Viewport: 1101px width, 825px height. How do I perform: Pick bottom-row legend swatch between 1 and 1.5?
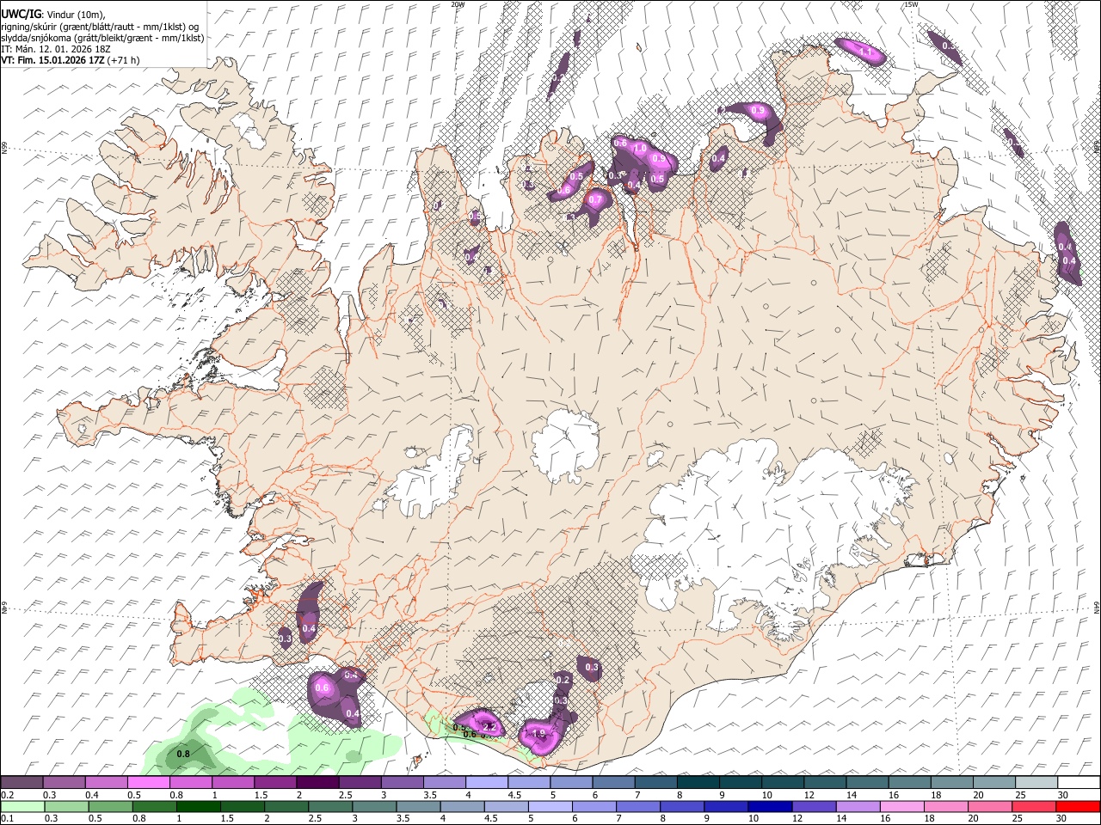tap(199, 806)
